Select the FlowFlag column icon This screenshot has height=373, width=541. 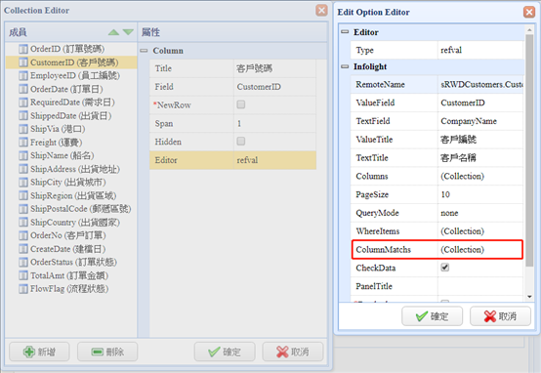23,289
